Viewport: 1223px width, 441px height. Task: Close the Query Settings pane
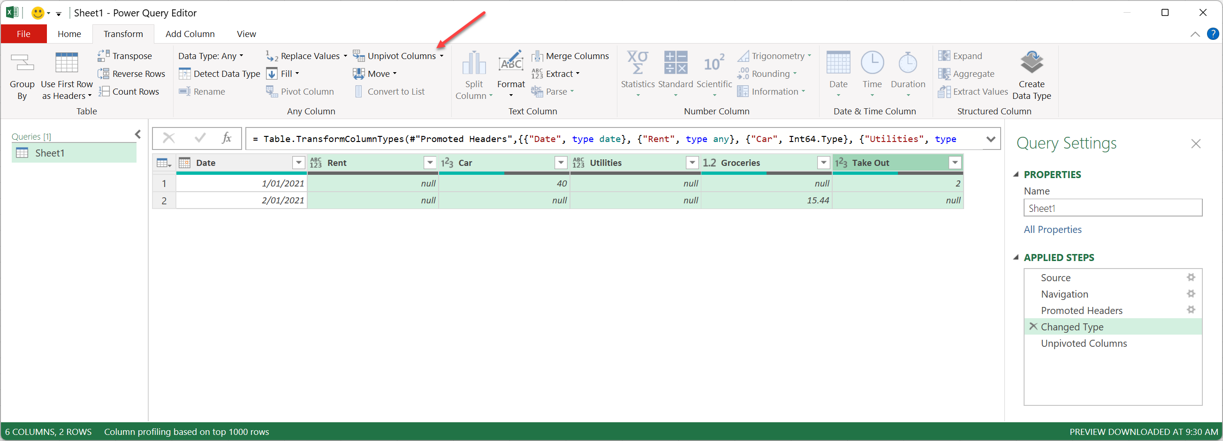(x=1195, y=143)
